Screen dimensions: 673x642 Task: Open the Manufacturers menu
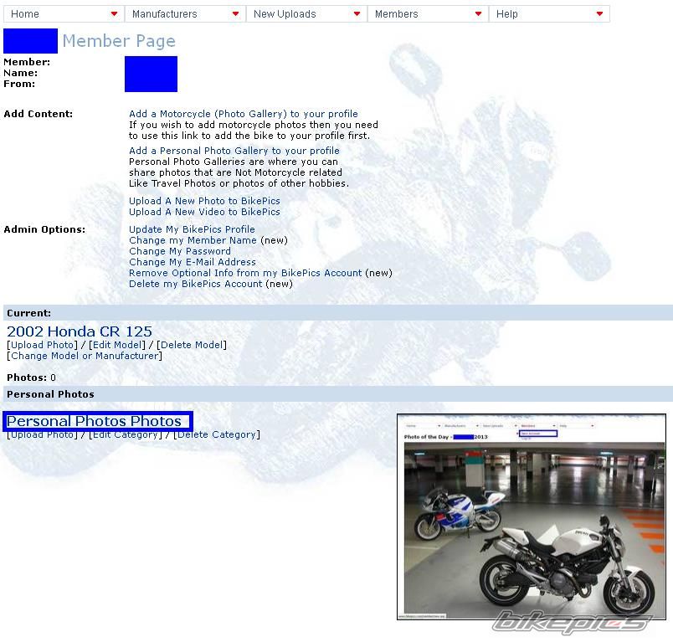(x=185, y=14)
